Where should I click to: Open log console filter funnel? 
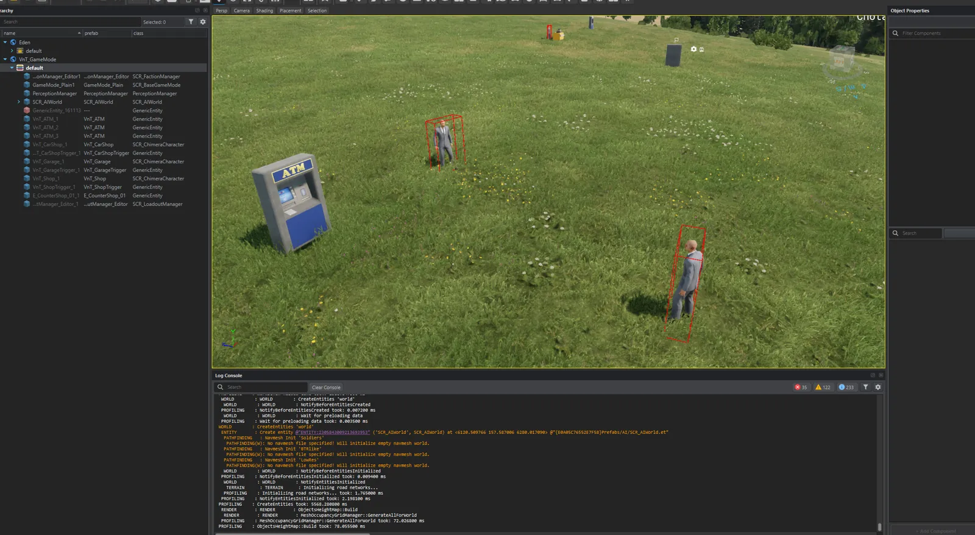[865, 387]
